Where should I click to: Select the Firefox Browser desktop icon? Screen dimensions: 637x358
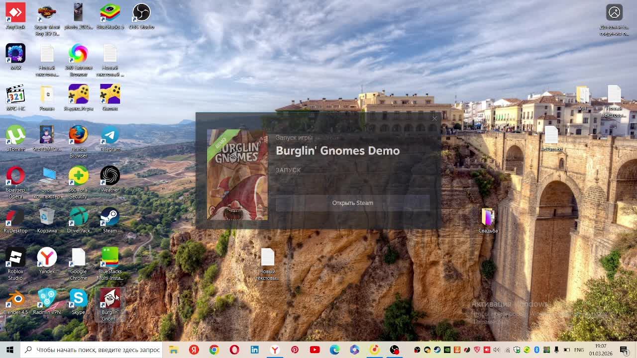(78, 142)
